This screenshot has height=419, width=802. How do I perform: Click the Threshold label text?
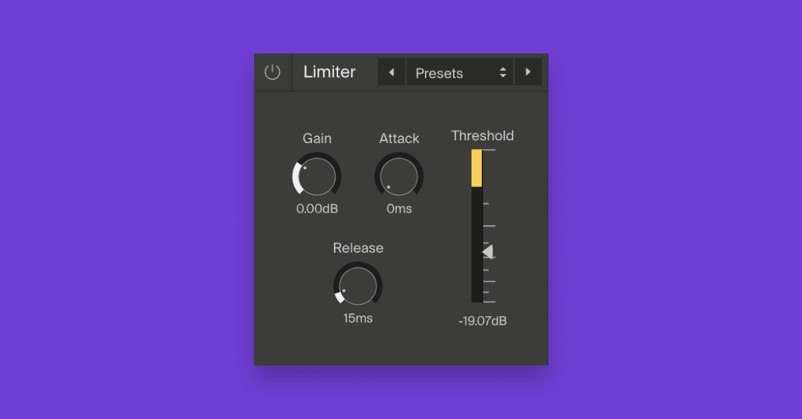(483, 136)
